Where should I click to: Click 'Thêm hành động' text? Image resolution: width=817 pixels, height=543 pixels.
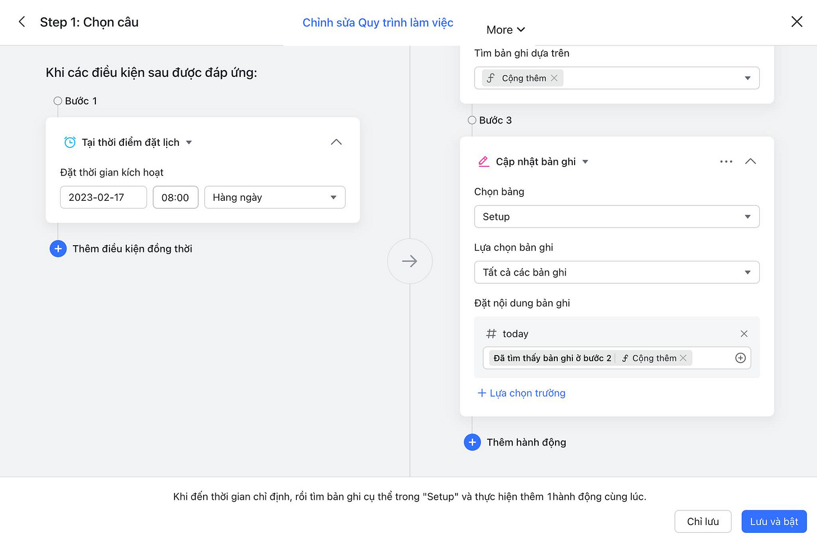point(526,442)
